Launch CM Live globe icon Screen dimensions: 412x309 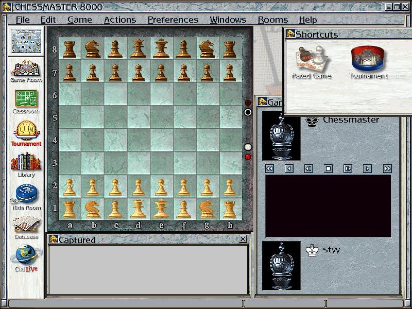click(26, 259)
